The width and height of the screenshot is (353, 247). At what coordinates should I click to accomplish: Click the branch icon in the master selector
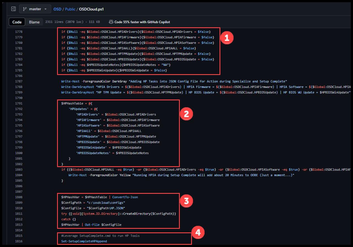(x=25, y=9)
